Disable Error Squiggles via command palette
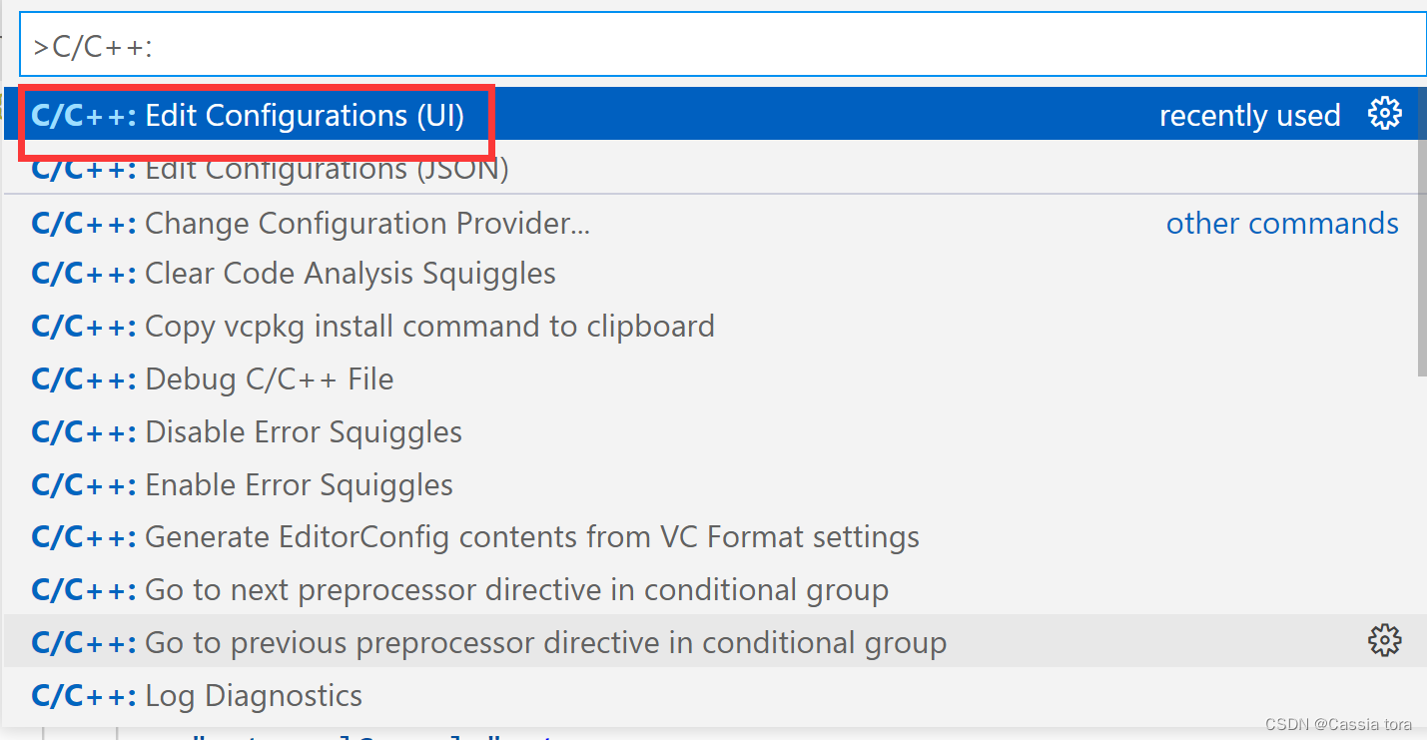This screenshot has width=1427, height=740. (246, 431)
